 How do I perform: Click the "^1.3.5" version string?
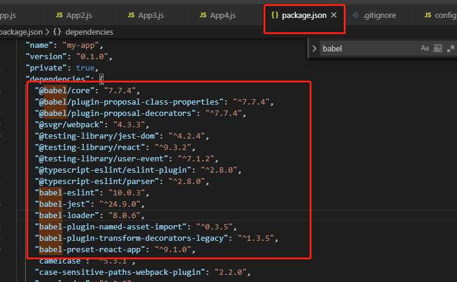click(256, 238)
